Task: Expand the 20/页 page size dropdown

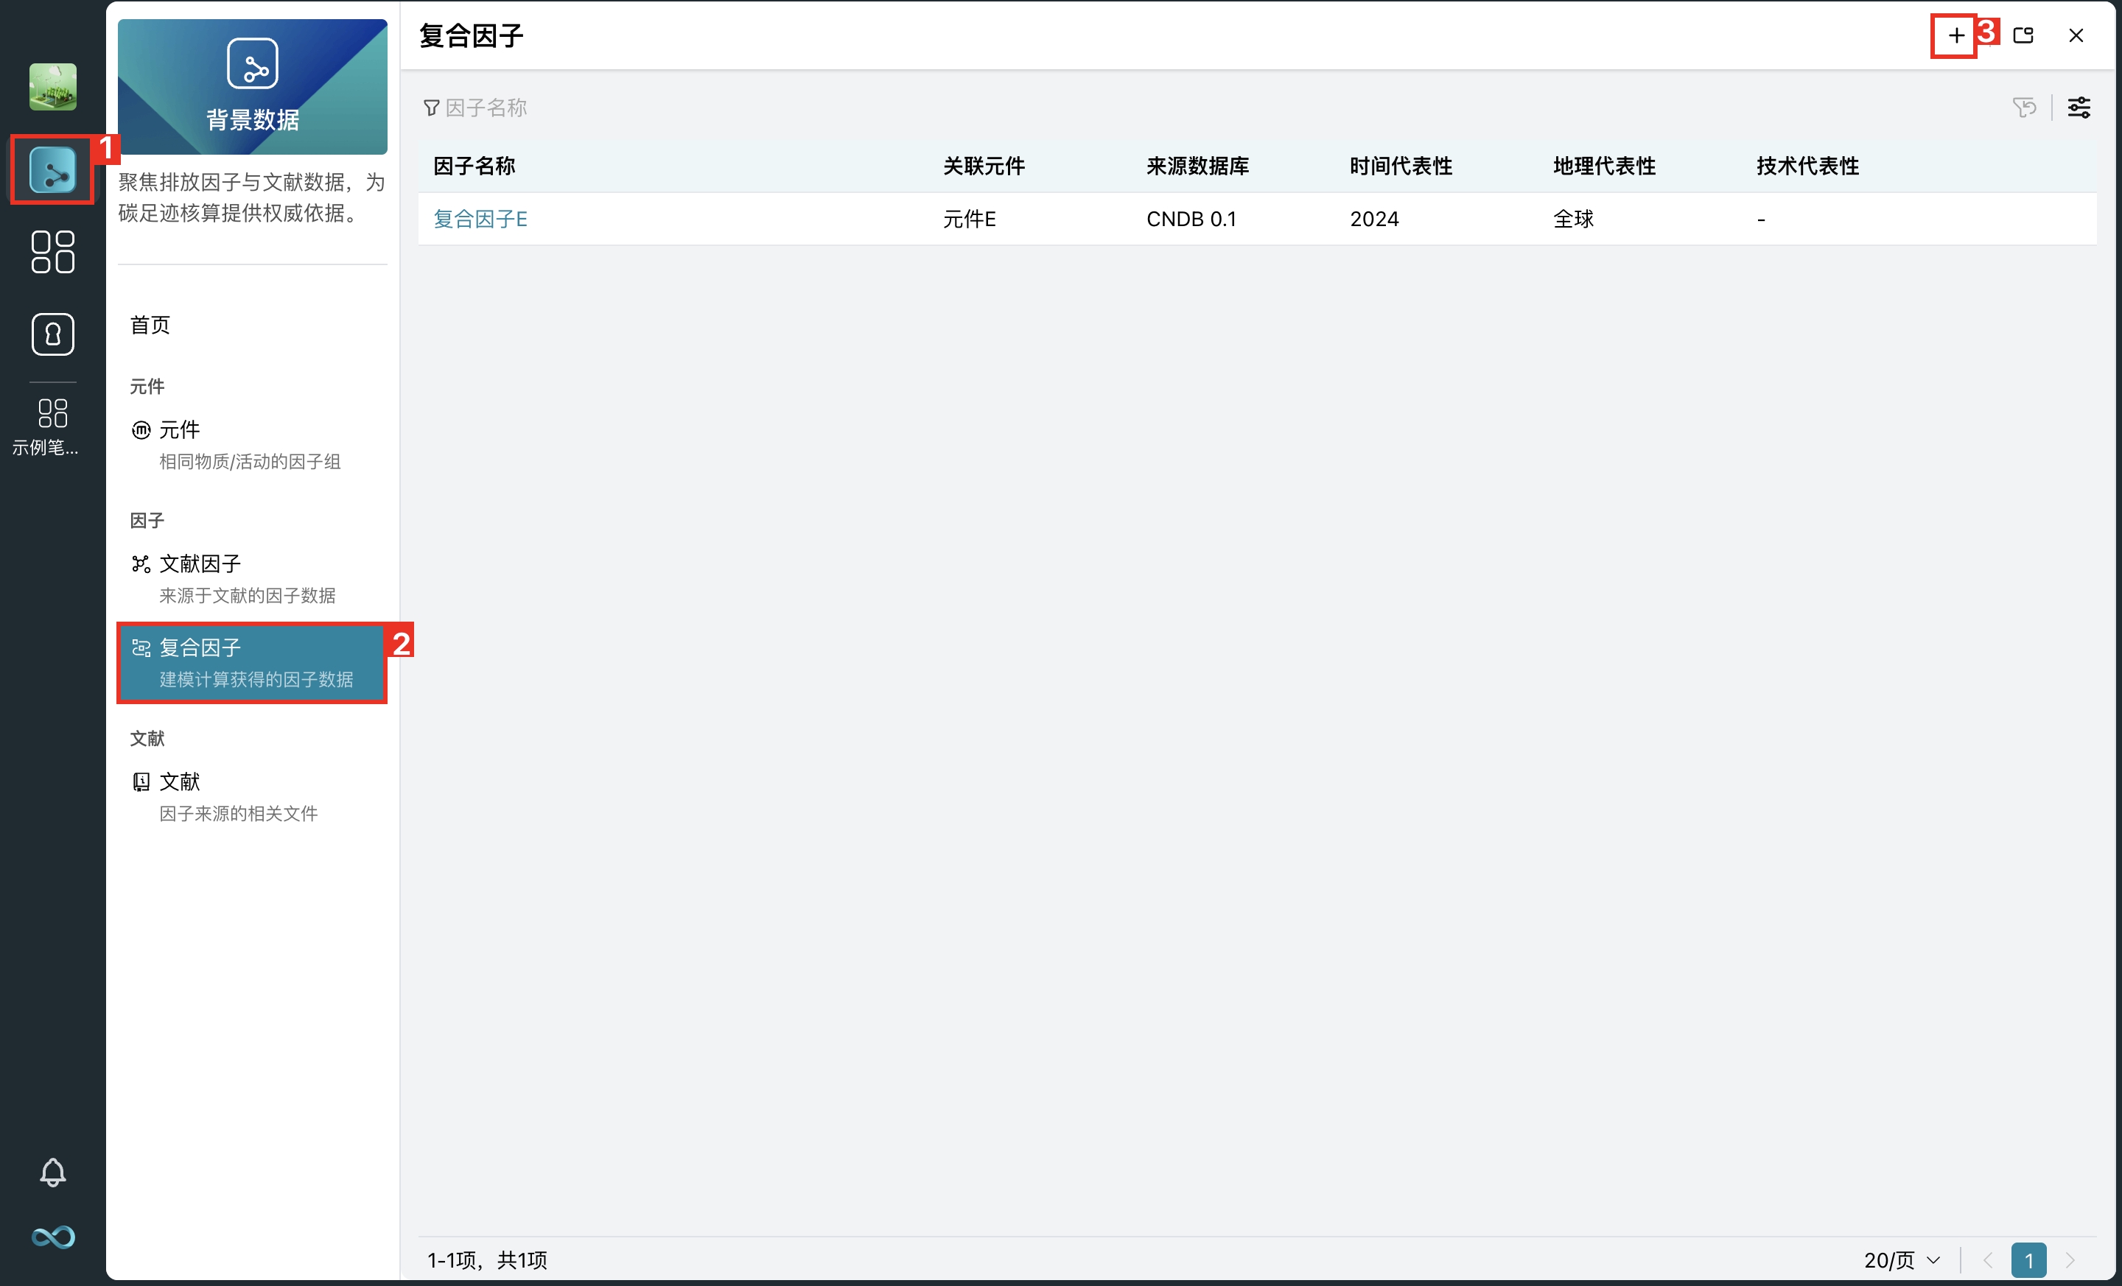Action: 1902,1260
